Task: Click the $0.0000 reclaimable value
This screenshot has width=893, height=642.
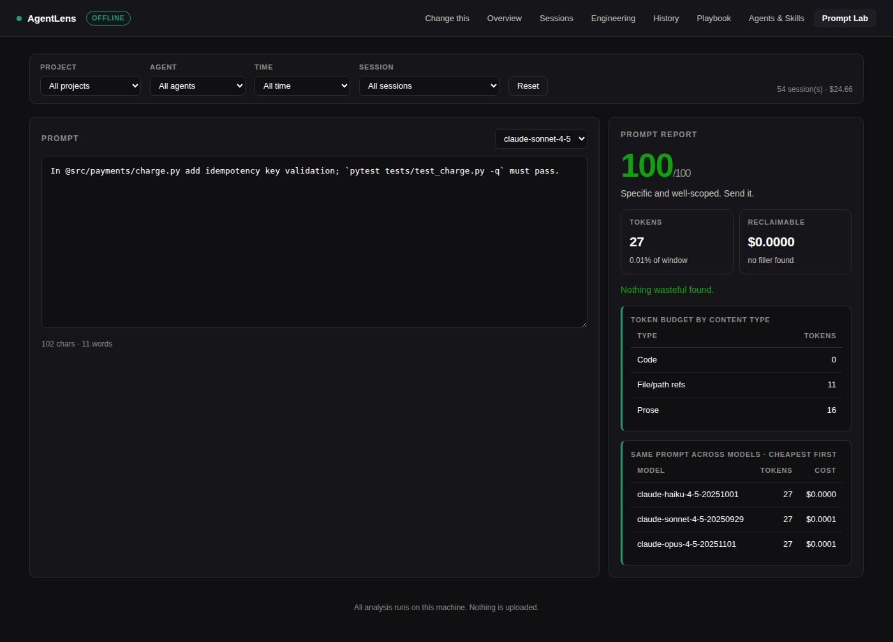Action: 771,242
